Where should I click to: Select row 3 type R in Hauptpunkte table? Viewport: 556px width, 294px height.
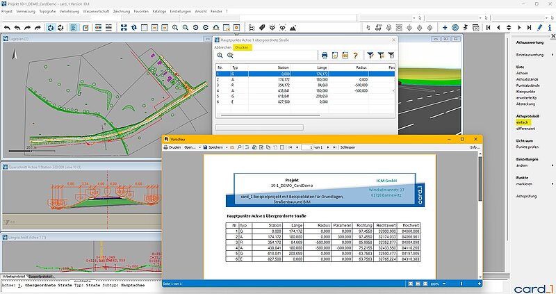pyautogui.click(x=305, y=85)
